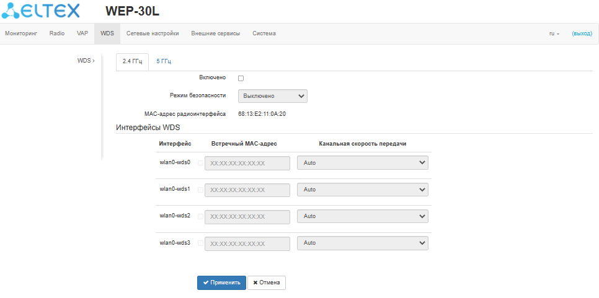The image size is (599, 298).
Task: Select the WDS sidebar item
Action: [84, 61]
